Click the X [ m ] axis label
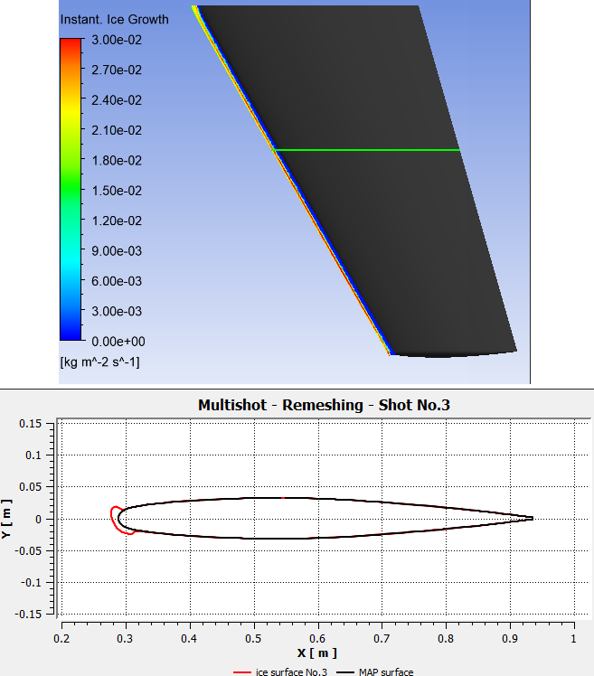This screenshot has width=594, height=676. [317, 653]
